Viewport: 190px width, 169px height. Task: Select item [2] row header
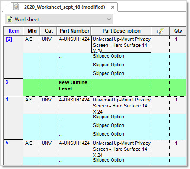click(x=13, y=57)
